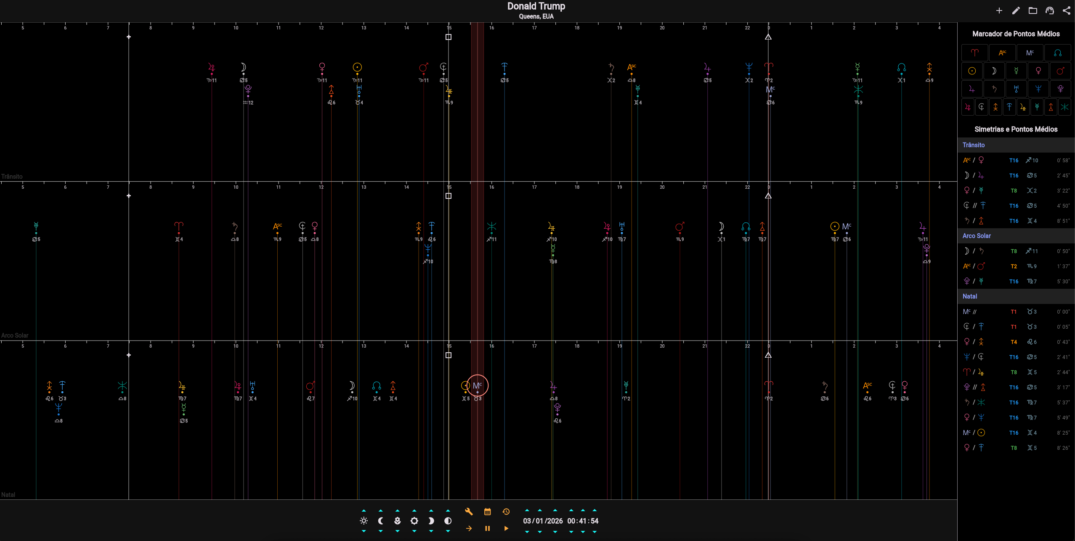Viewport: 1075px width, 541px height.
Task: Click the history clock icon
Action: pos(506,512)
